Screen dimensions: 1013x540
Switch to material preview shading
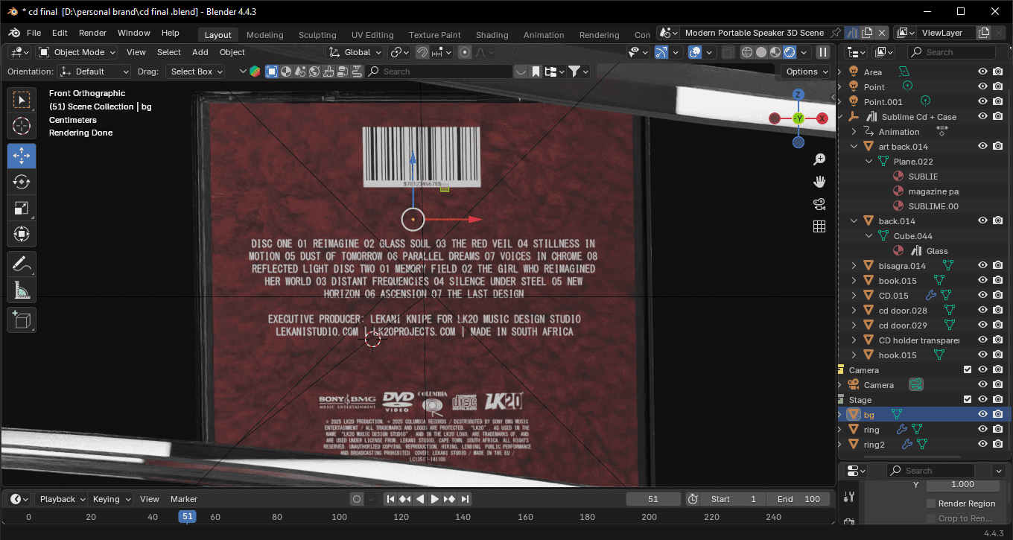pyautogui.click(x=775, y=52)
